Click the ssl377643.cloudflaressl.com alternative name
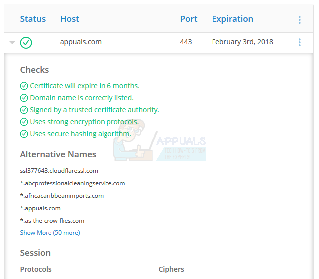Image resolution: width=319 pixels, height=279 pixels. (59, 171)
